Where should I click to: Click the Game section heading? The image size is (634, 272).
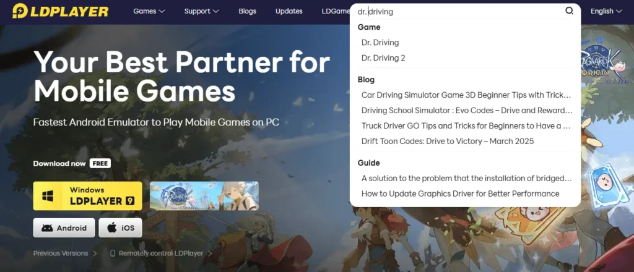coord(369,27)
